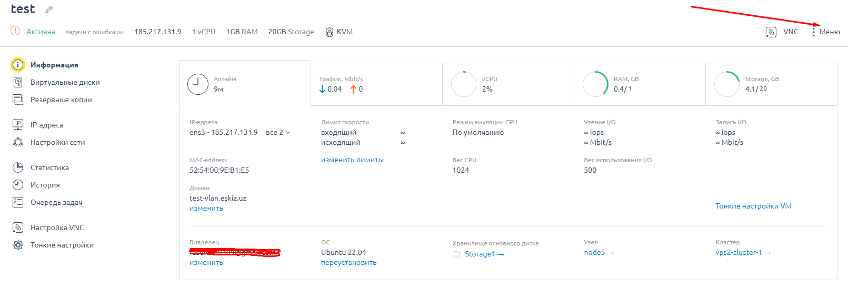The image size is (848, 287).
Task: Click the переустановить OS link
Action: click(x=348, y=263)
